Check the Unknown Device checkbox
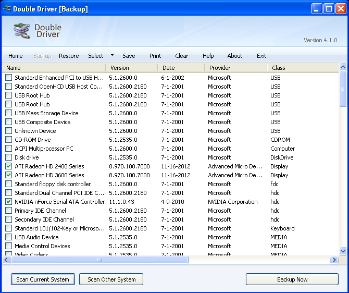 pos(8,130)
